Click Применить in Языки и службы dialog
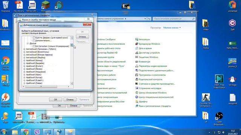The height and width of the screenshot is (135, 241). pos(84,100)
